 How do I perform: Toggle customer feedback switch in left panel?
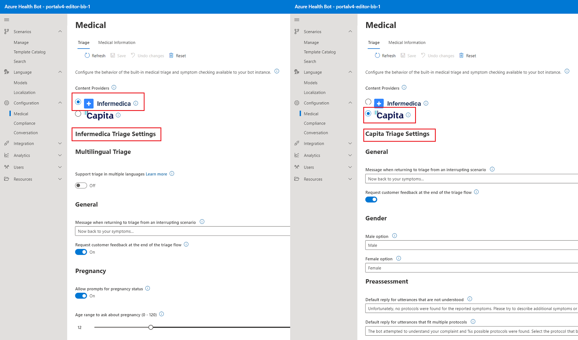coord(81,252)
